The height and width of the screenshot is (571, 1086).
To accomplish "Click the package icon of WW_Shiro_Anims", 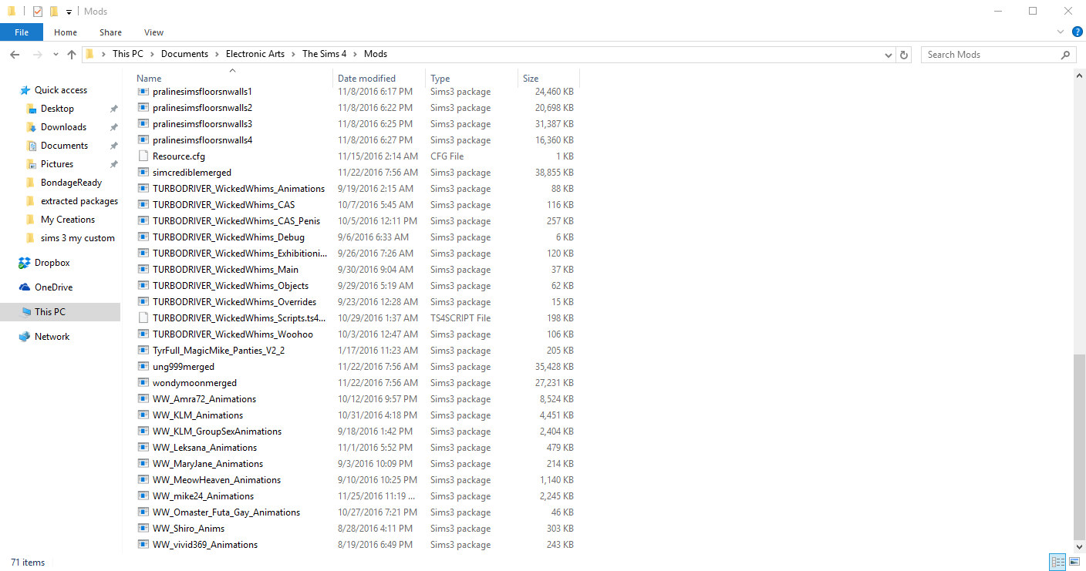I will [143, 529].
